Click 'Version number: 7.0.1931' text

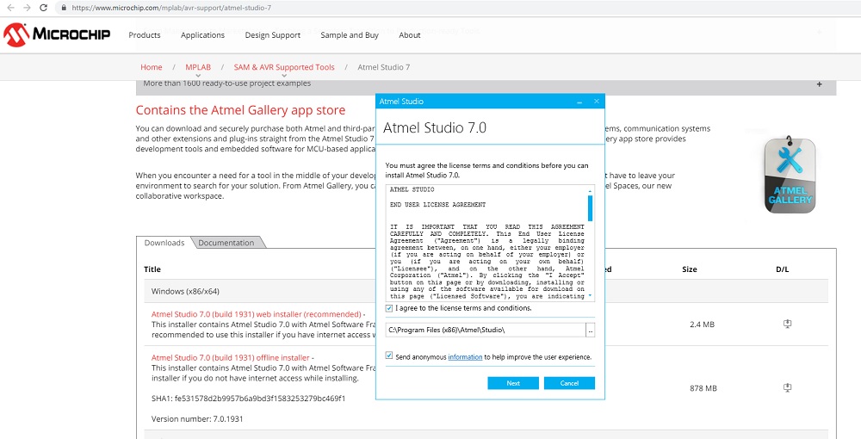pyautogui.click(x=197, y=418)
